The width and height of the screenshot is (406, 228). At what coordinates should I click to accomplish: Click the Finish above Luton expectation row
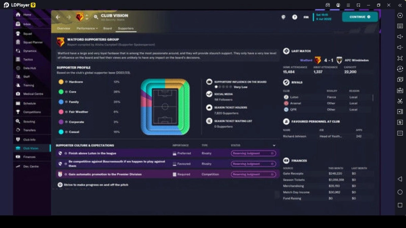(167, 153)
